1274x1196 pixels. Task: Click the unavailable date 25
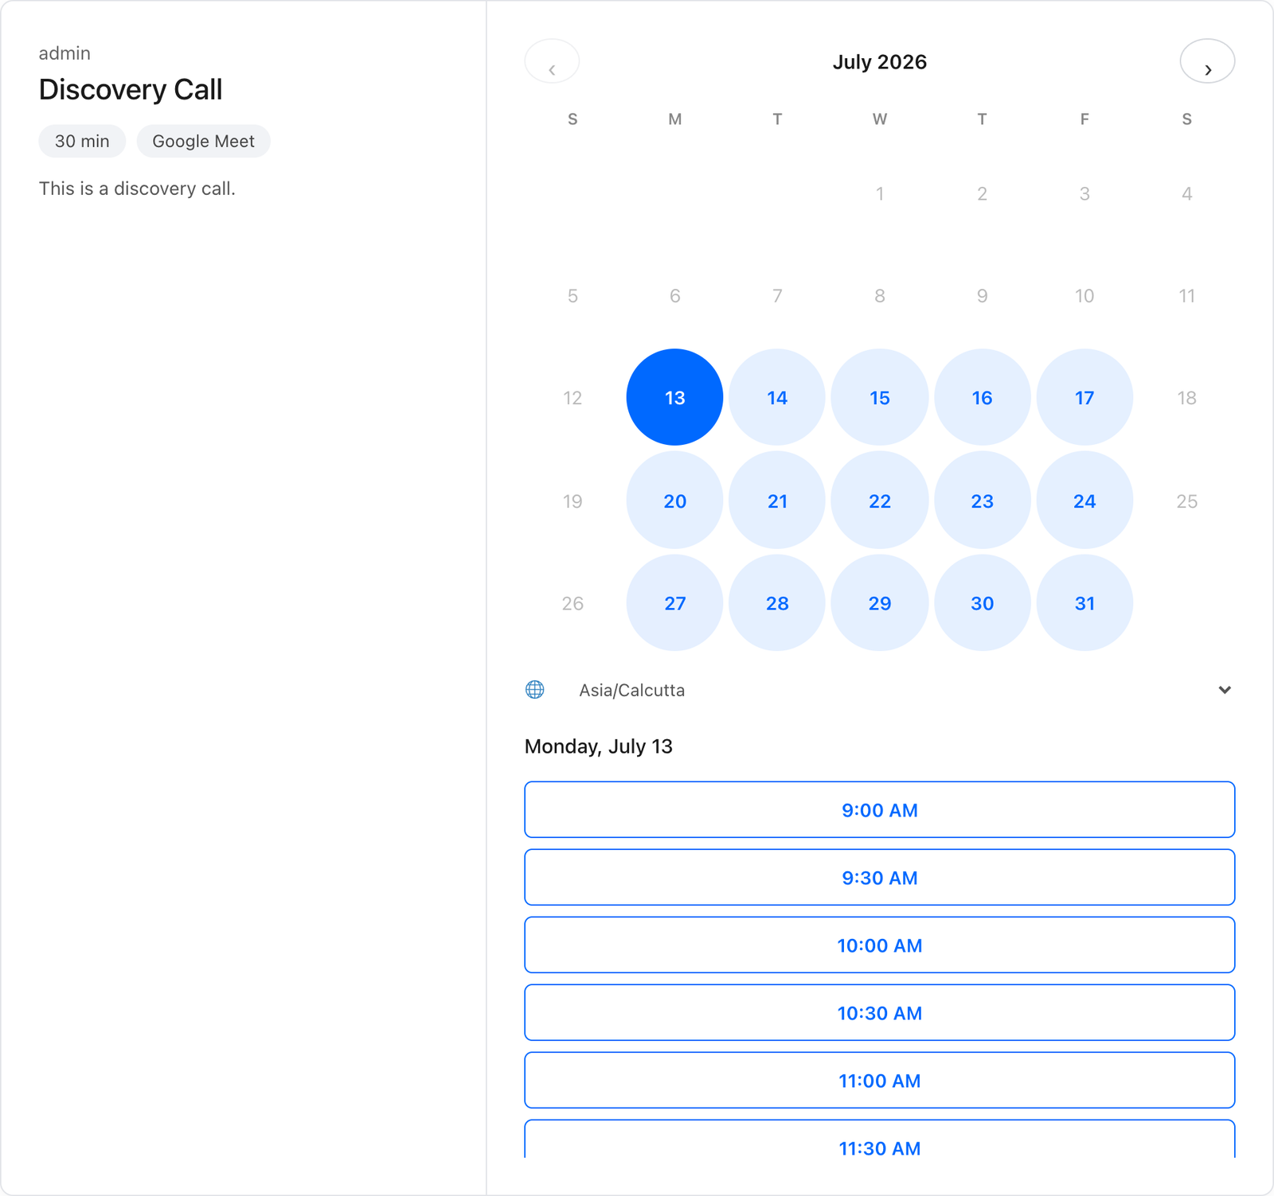click(x=1186, y=501)
